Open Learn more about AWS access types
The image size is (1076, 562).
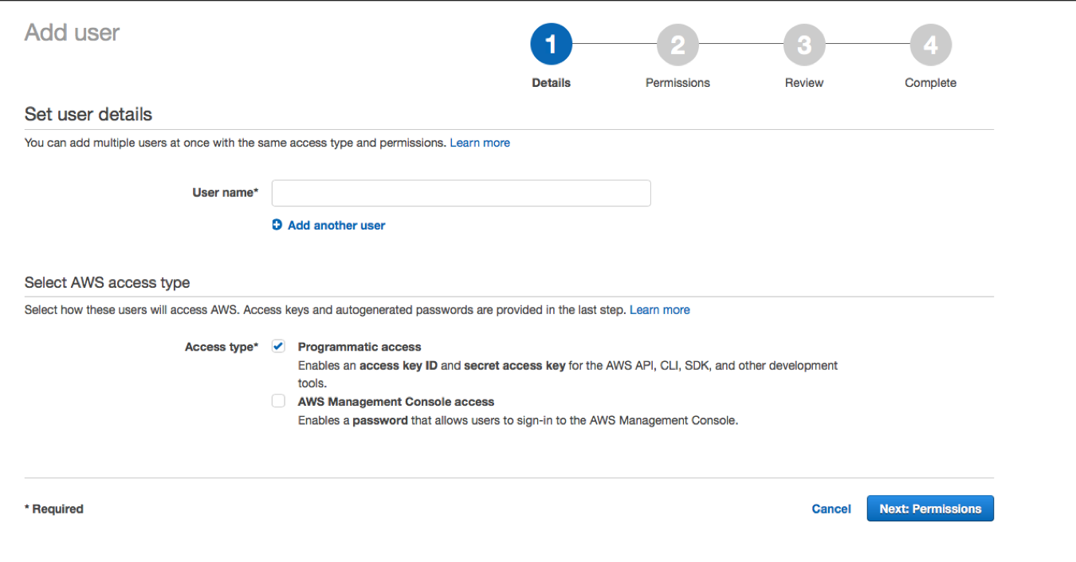(x=660, y=309)
